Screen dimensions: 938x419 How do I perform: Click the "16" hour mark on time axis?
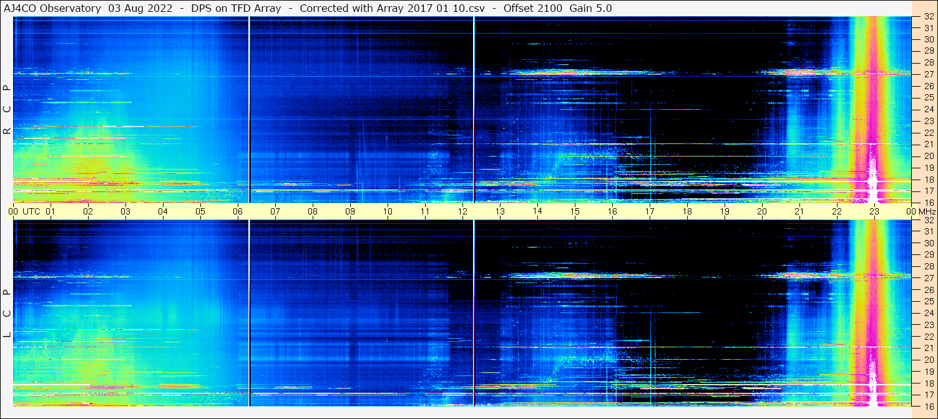[x=612, y=211]
